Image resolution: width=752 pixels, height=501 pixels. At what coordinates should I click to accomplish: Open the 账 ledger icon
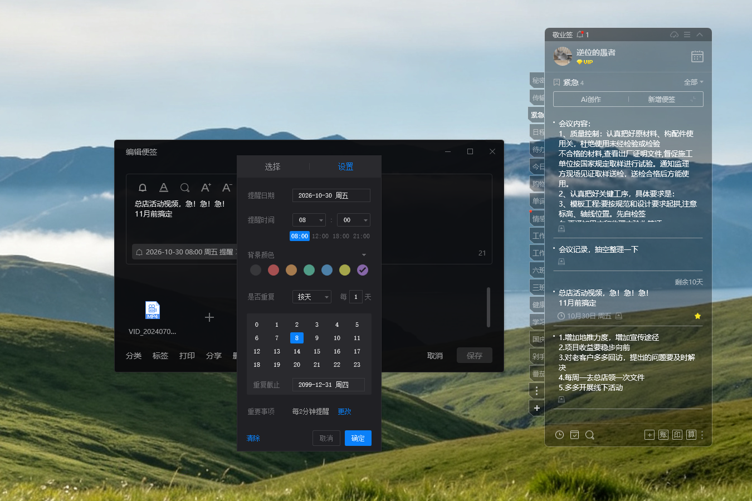tap(663, 435)
